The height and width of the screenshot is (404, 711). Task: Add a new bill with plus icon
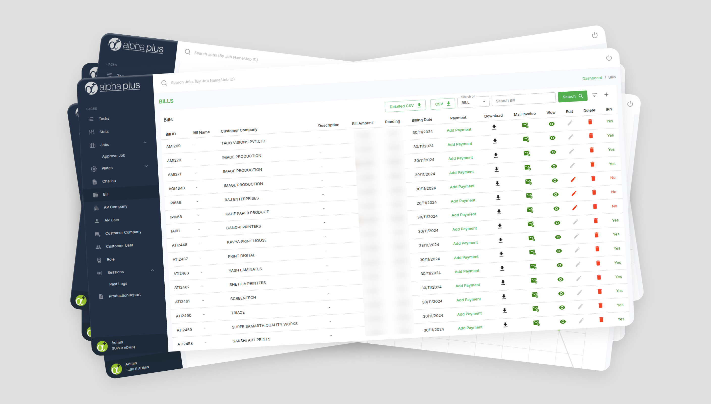click(x=606, y=94)
